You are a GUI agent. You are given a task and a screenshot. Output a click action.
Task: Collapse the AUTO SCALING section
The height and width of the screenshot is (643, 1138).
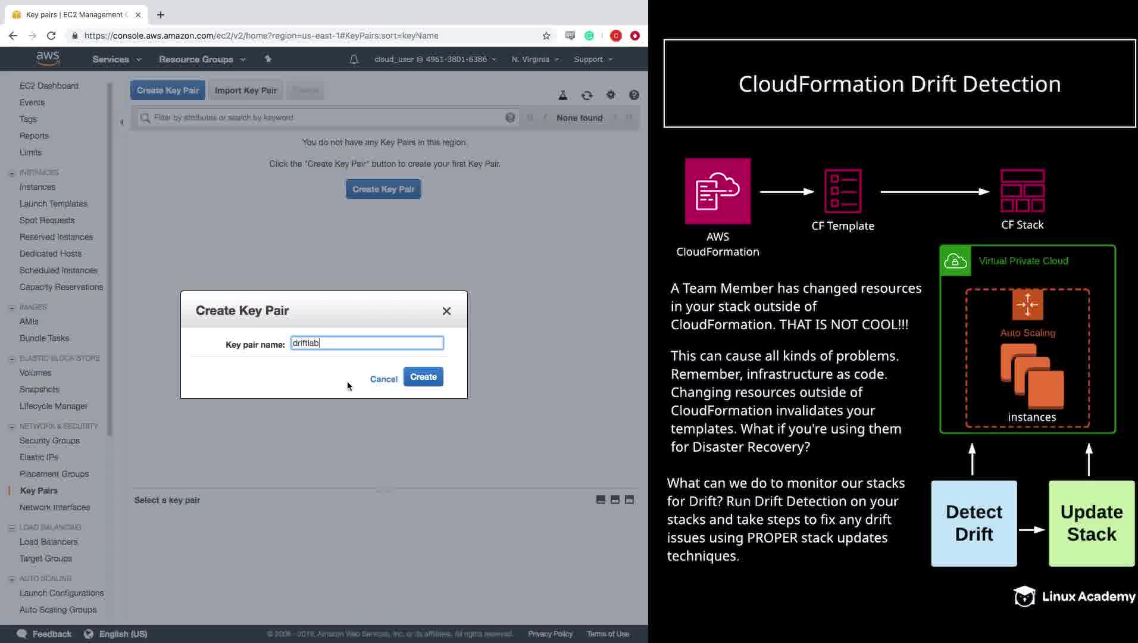(x=12, y=579)
